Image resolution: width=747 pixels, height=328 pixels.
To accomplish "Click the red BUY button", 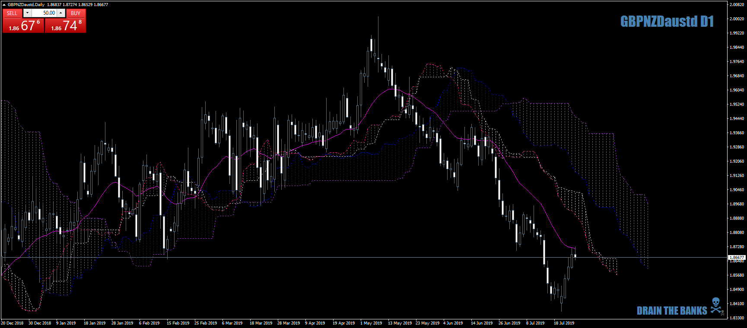I will [x=76, y=13].
